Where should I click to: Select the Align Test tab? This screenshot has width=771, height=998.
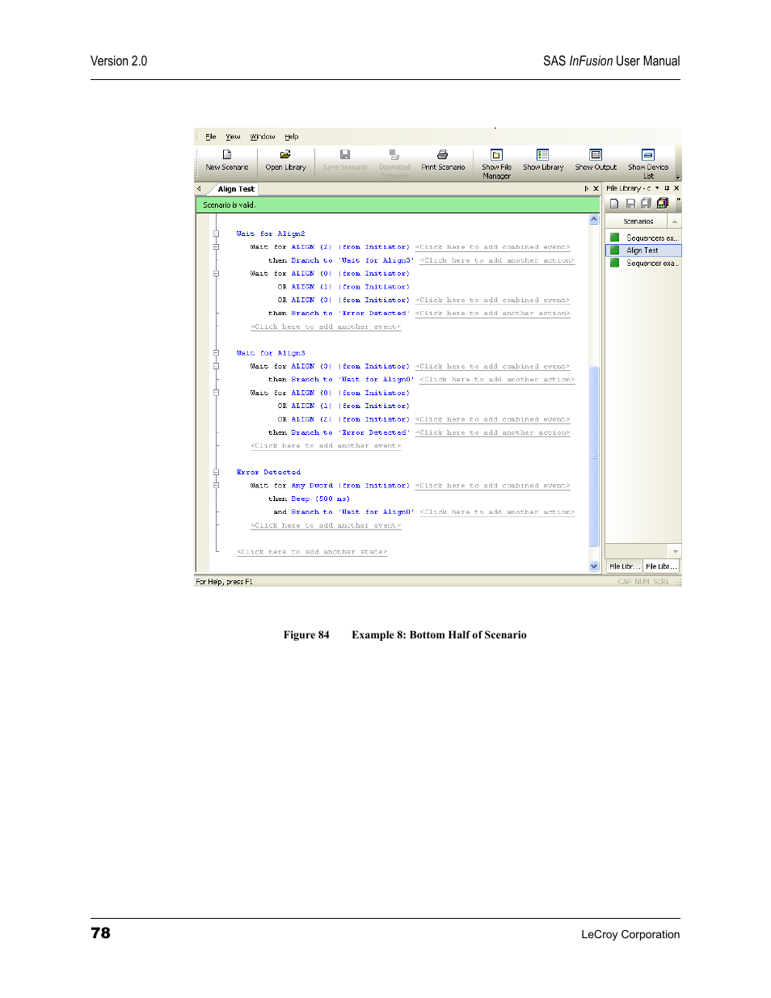[x=235, y=189]
